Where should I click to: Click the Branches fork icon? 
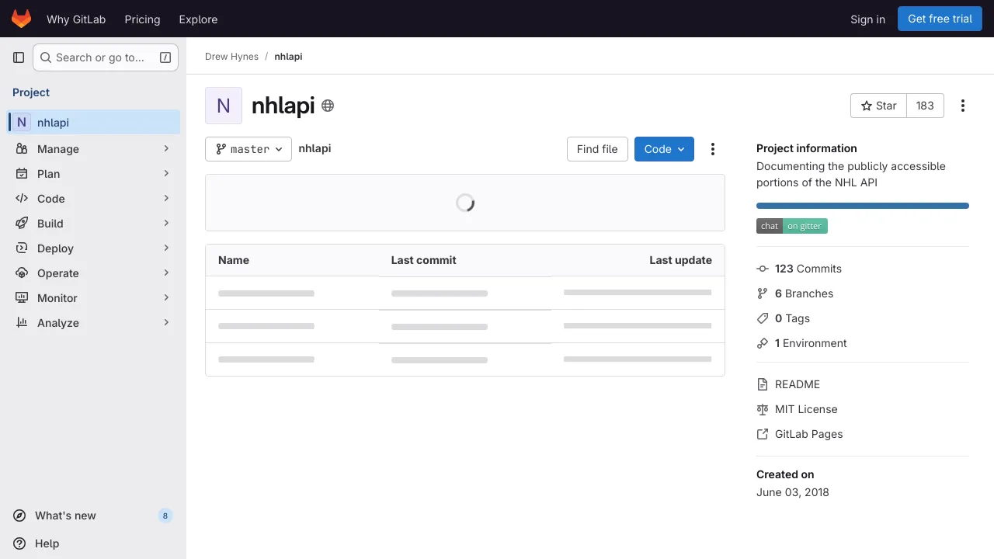[x=763, y=293]
